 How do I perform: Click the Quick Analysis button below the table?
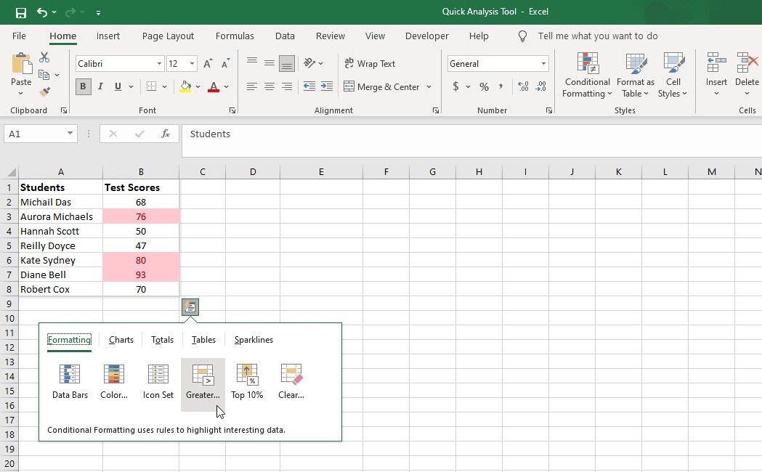[x=190, y=307]
